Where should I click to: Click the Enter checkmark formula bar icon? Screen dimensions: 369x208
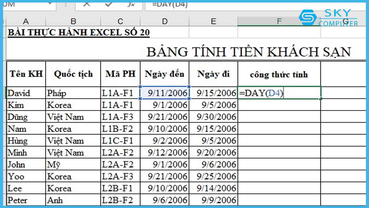109,5
